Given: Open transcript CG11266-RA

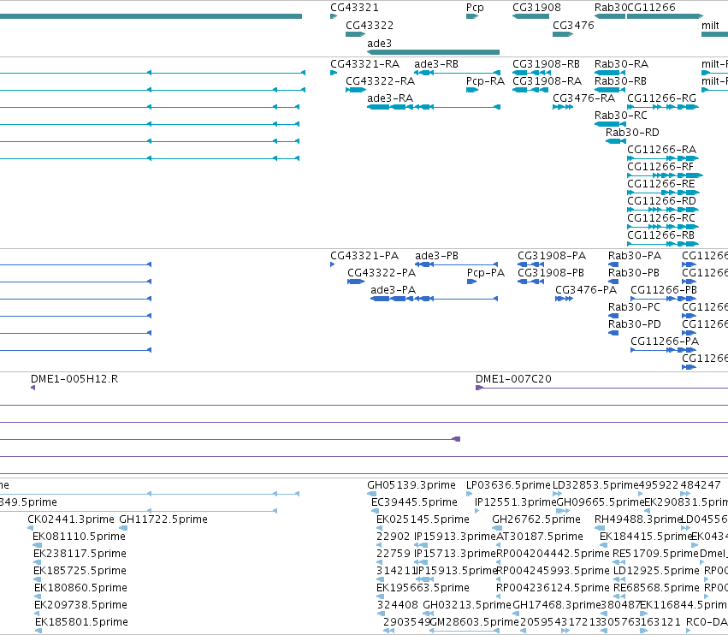Looking at the screenshot, I should (663, 158).
